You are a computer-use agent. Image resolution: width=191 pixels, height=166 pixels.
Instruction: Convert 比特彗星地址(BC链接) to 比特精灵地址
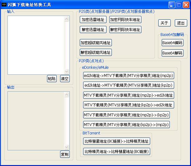pos(117,141)
